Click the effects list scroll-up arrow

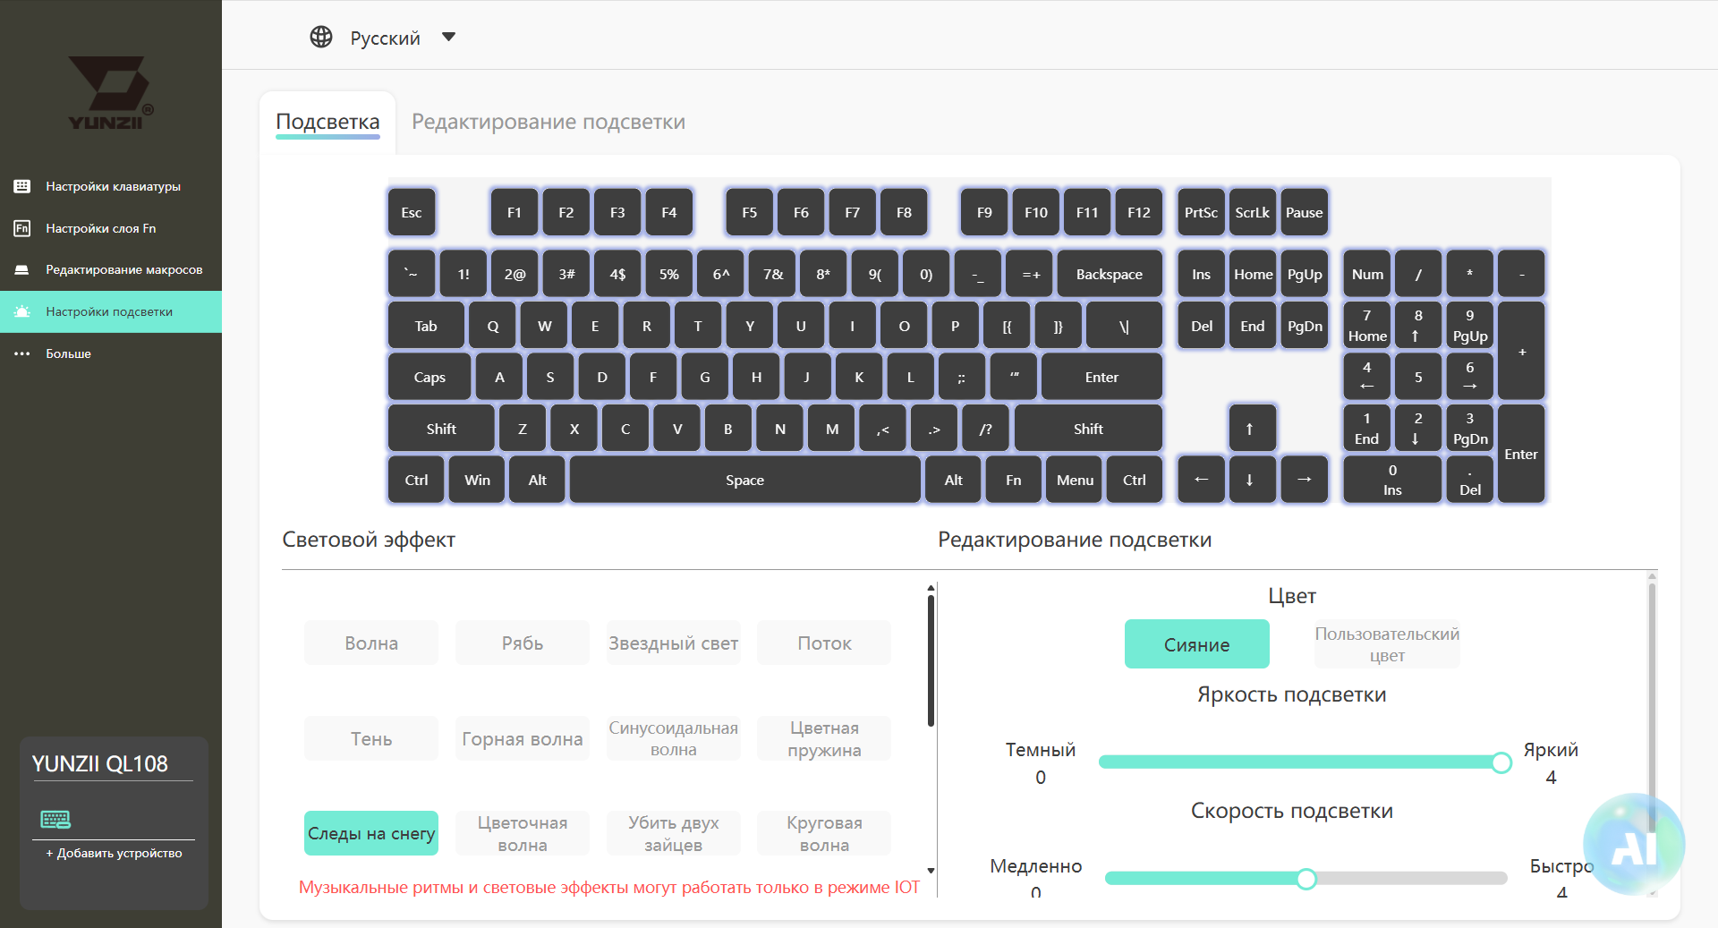[x=931, y=588]
